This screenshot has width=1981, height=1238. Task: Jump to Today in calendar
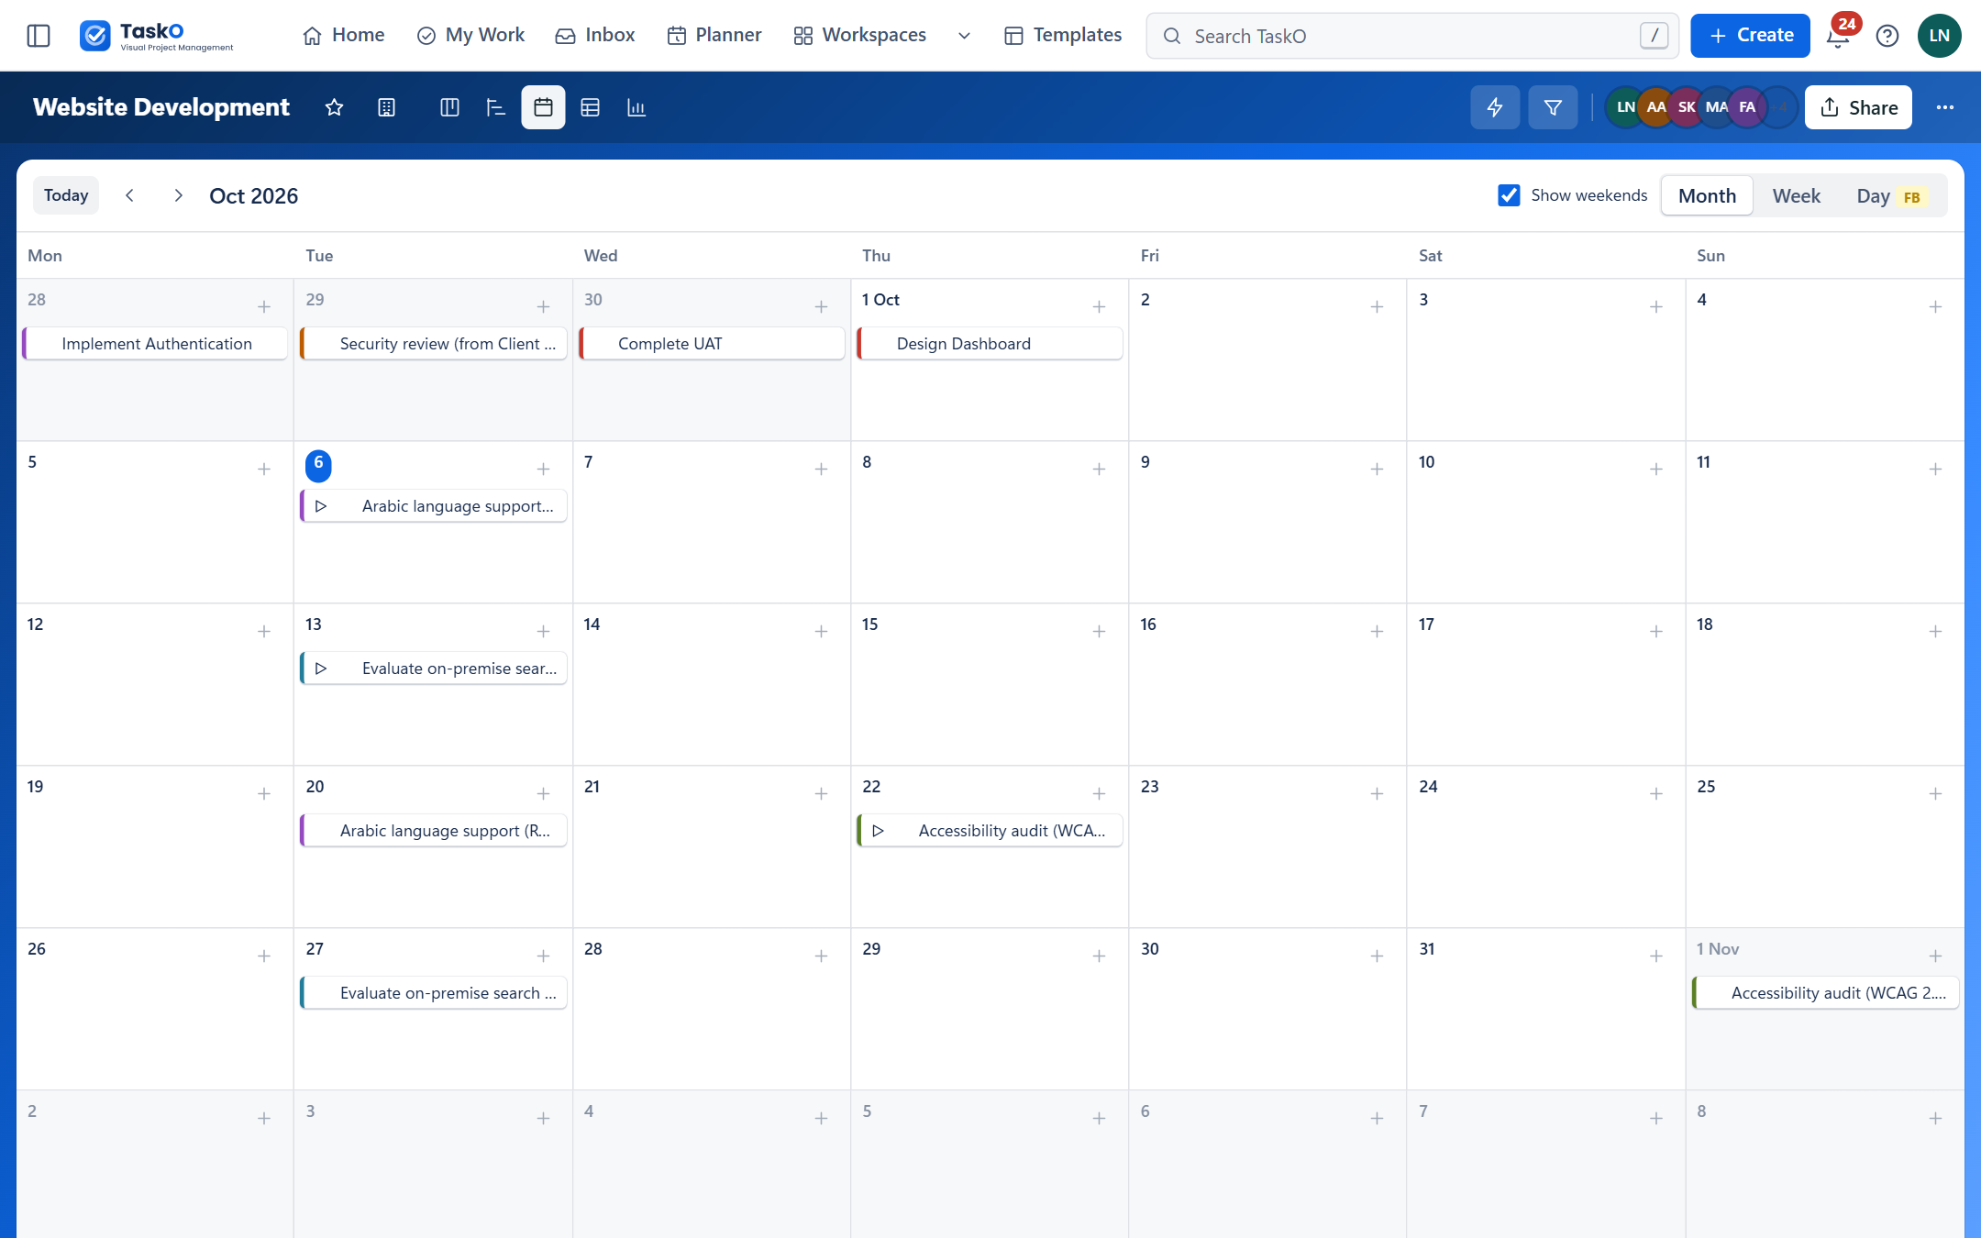(66, 195)
